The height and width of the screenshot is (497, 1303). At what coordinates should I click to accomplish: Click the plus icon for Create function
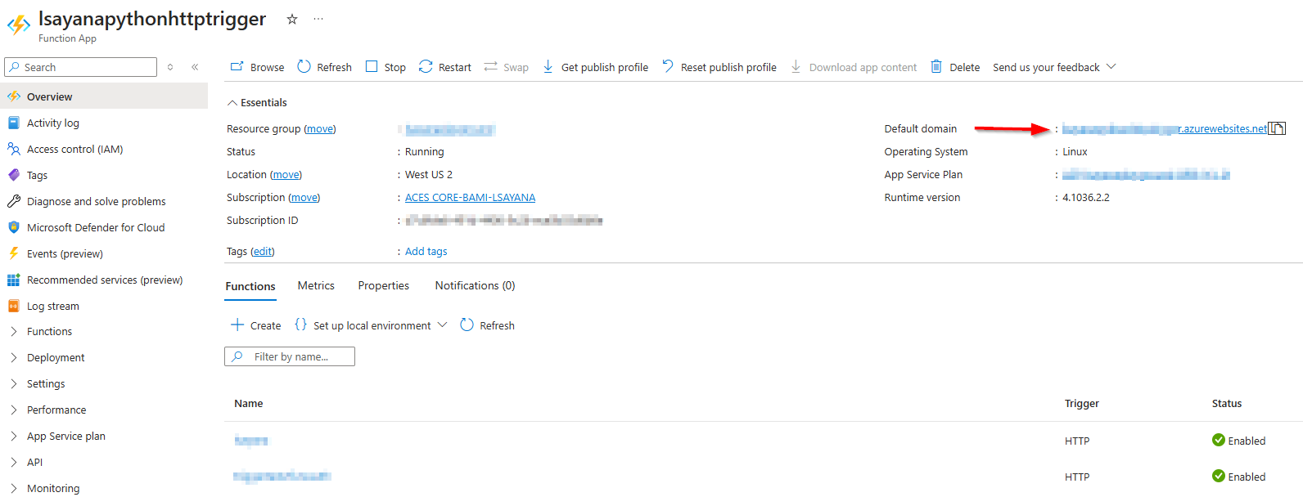[237, 325]
